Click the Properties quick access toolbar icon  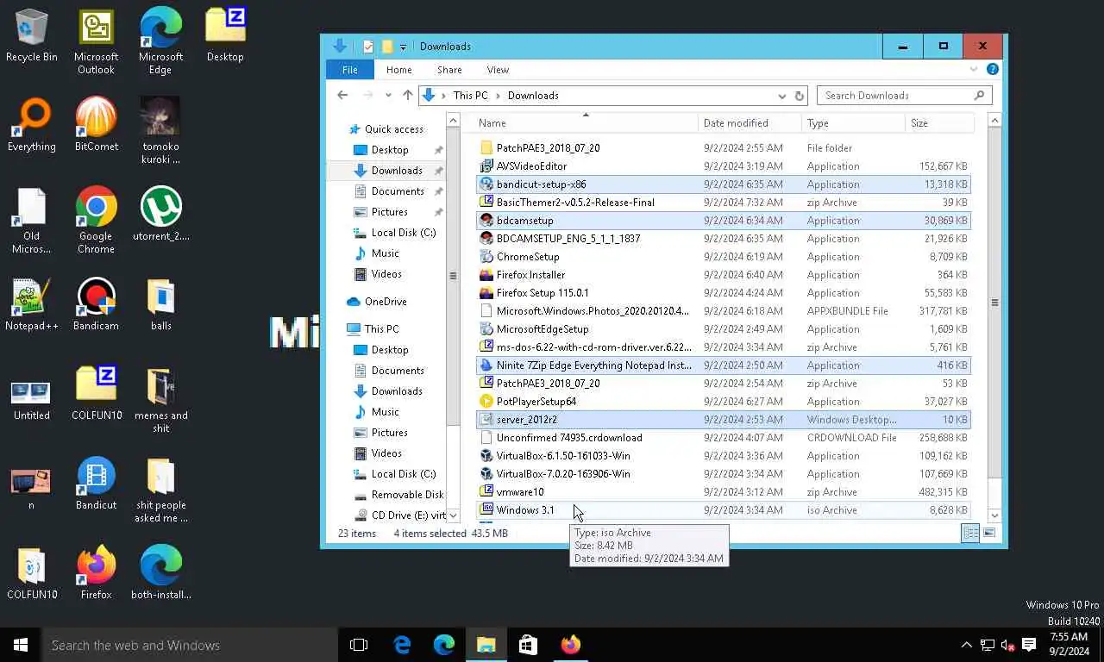click(368, 47)
